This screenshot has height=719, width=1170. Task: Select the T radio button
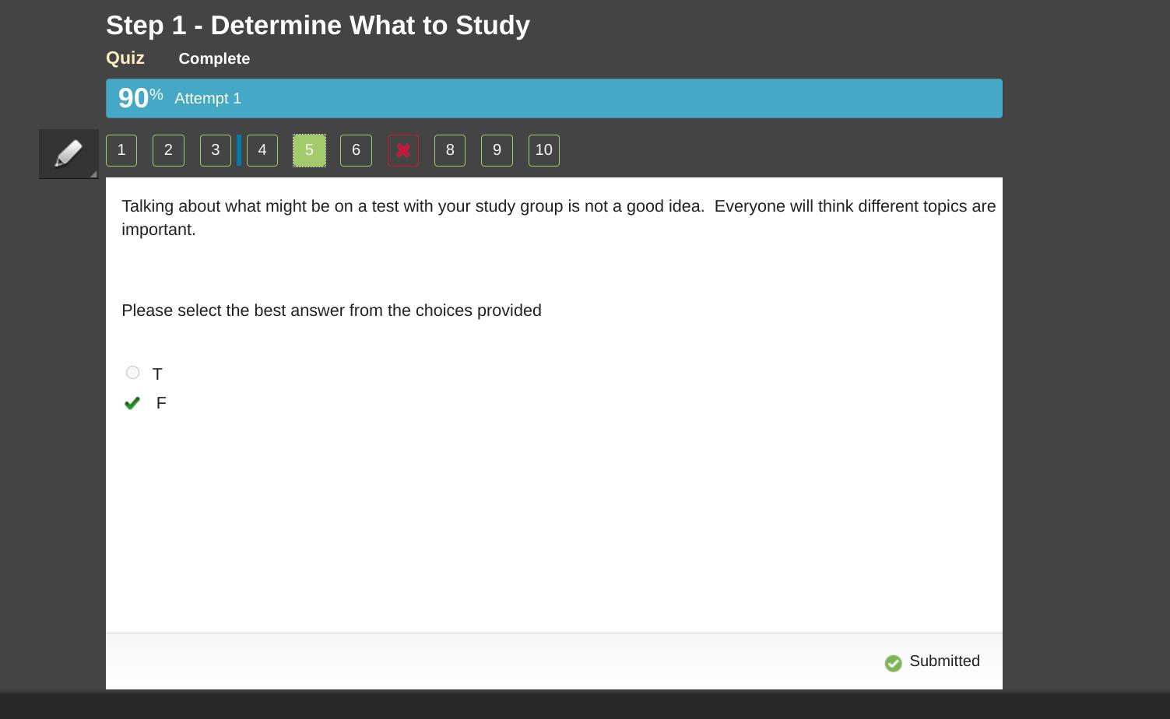click(x=133, y=373)
